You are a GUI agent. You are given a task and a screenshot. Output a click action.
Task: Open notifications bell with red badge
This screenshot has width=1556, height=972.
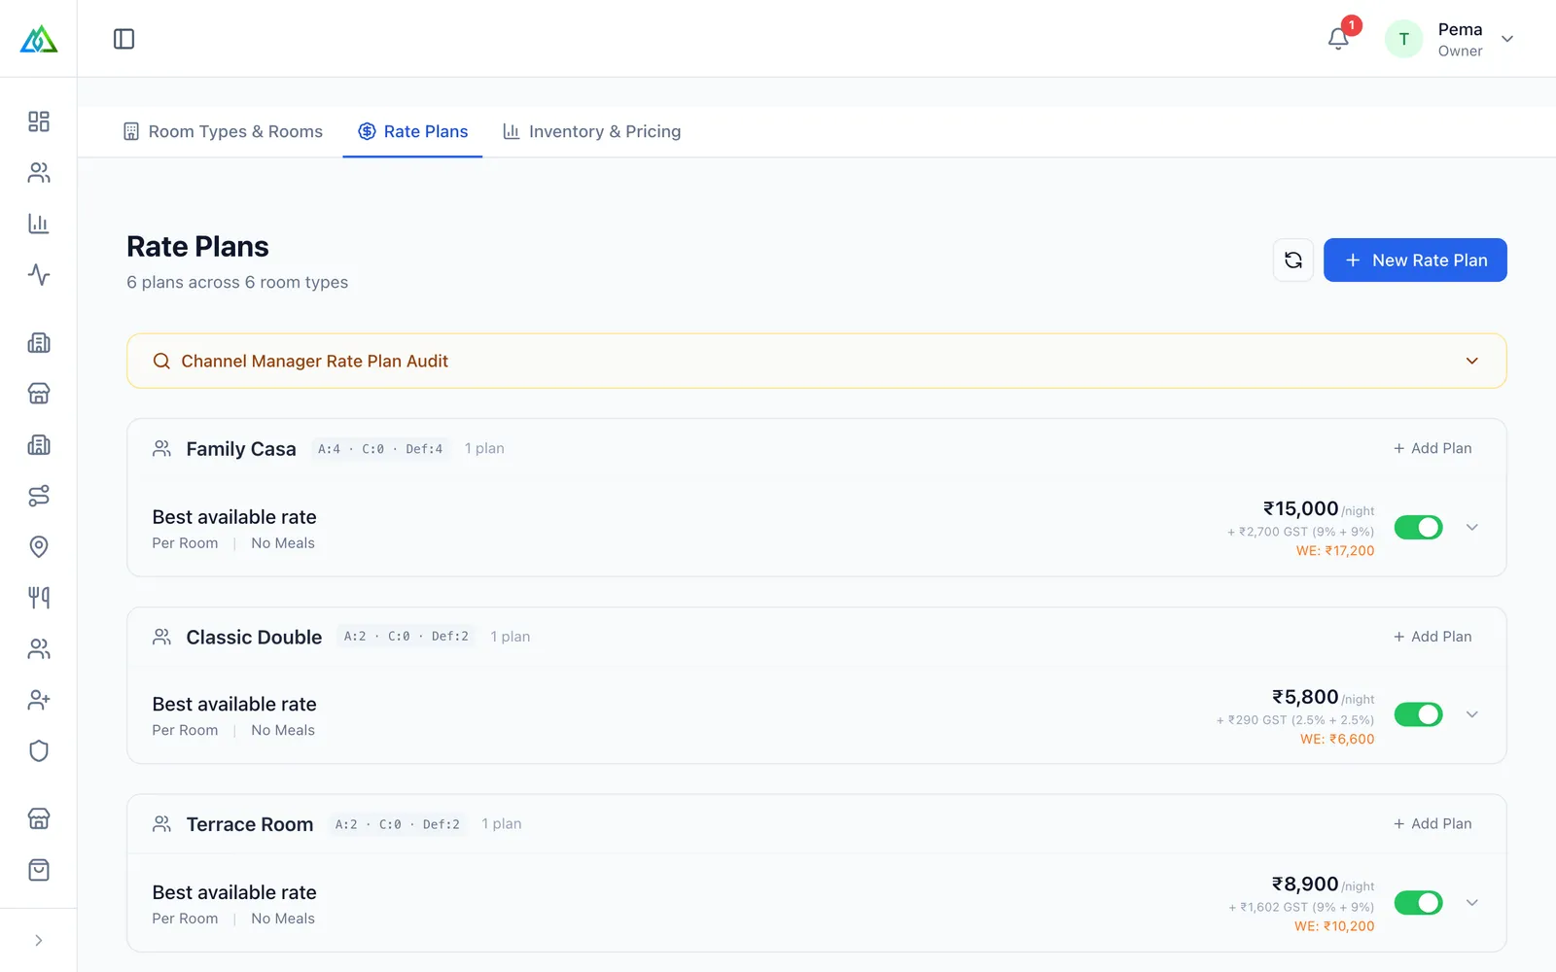(x=1339, y=39)
